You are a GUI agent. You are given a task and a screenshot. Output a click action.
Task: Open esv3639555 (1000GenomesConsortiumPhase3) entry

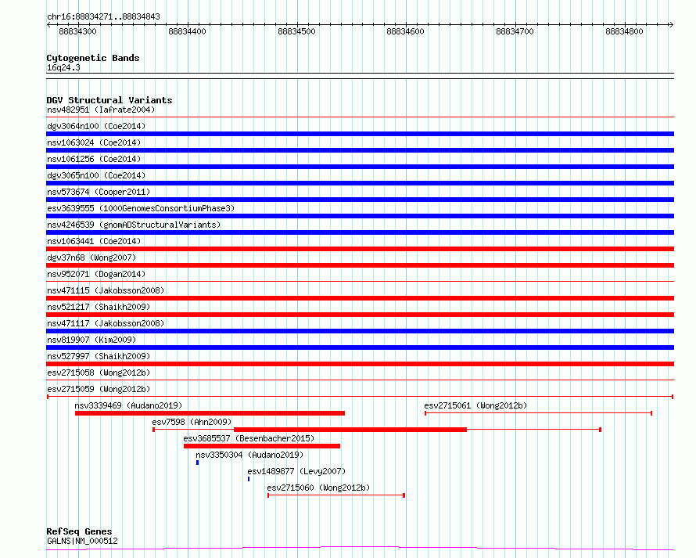point(141,208)
